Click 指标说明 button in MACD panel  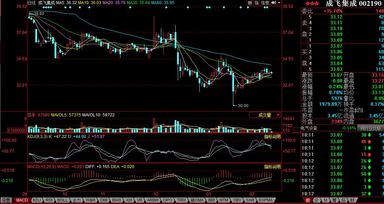(x=272, y=167)
